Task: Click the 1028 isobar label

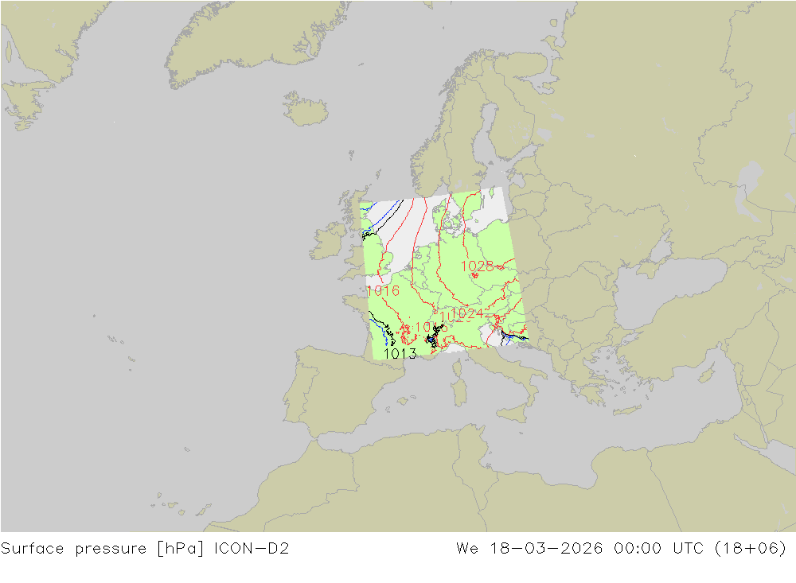Action: 477,266
